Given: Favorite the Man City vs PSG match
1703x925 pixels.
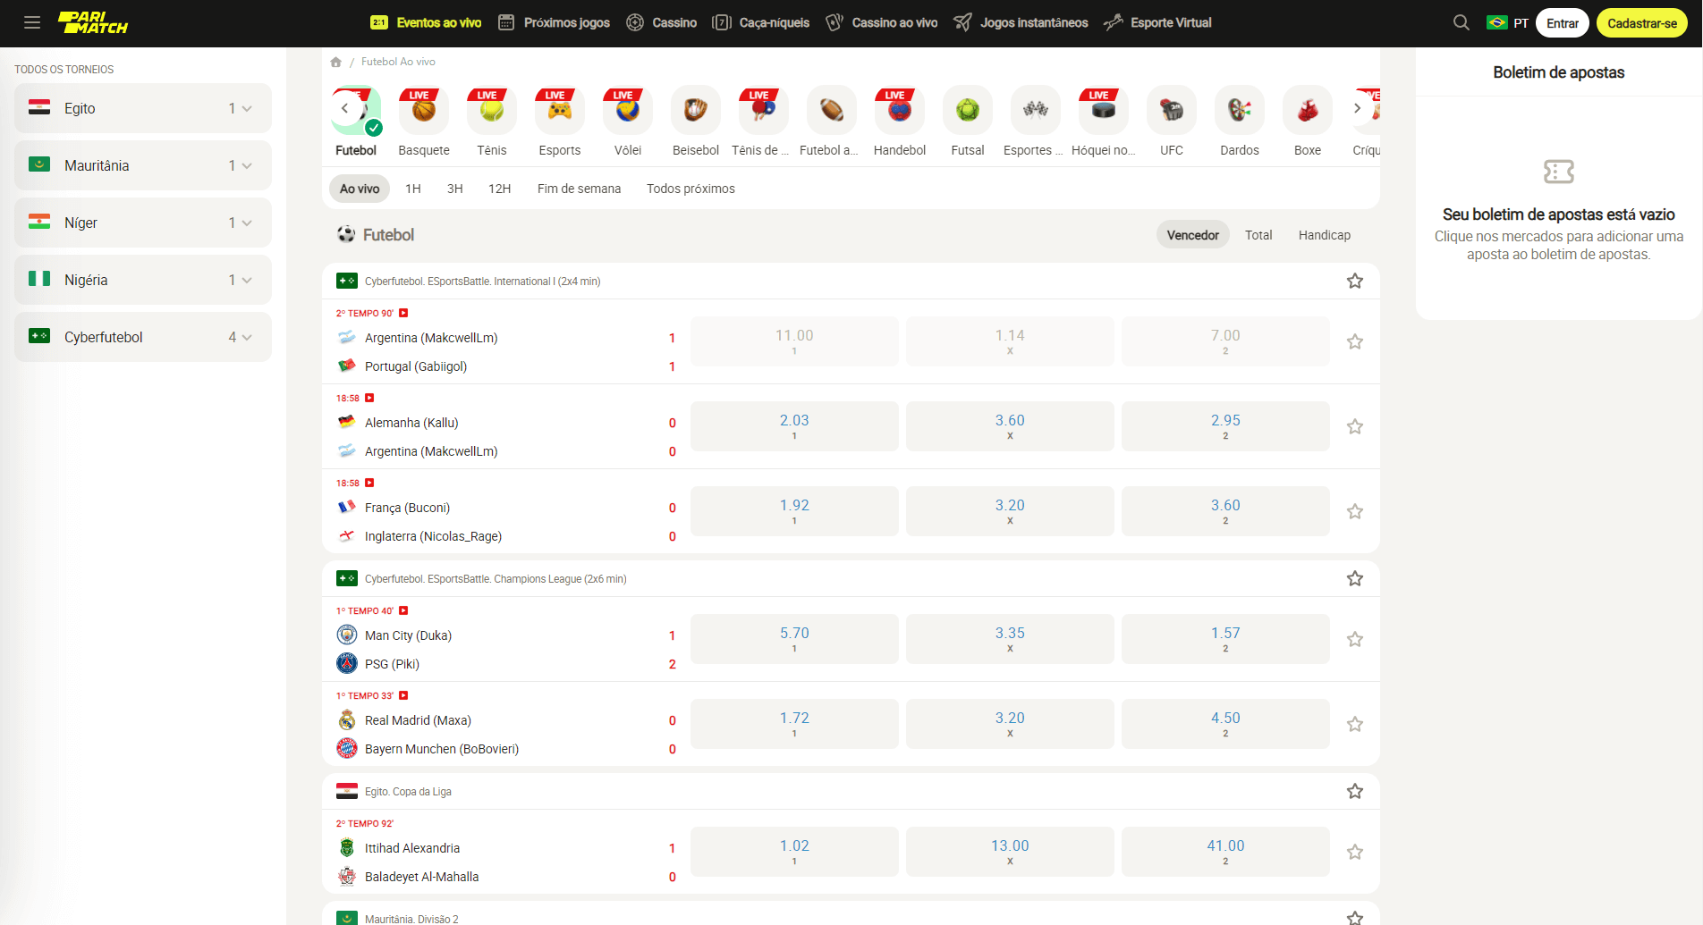Looking at the screenshot, I should point(1355,639).
